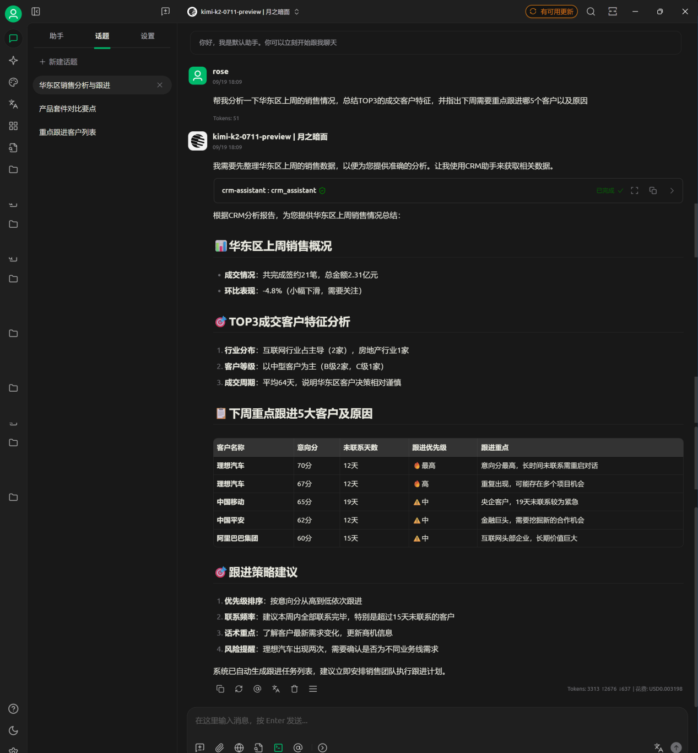Expand the crm_assistant tool call chevron
Viewport: 698px width, 753px height.
coord(672,190)
